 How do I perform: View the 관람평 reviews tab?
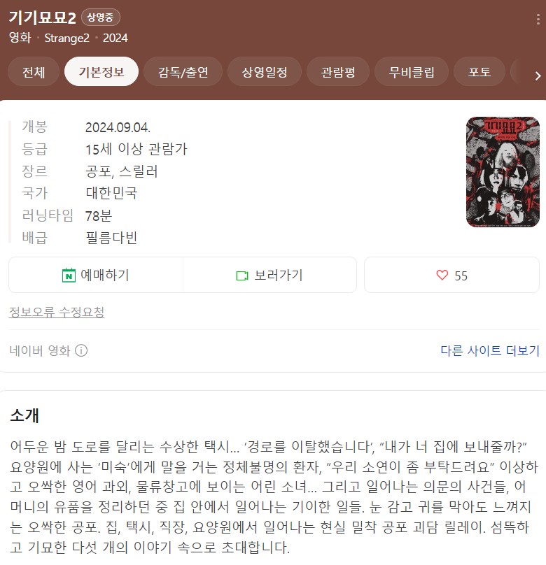[x=338, y=72]
